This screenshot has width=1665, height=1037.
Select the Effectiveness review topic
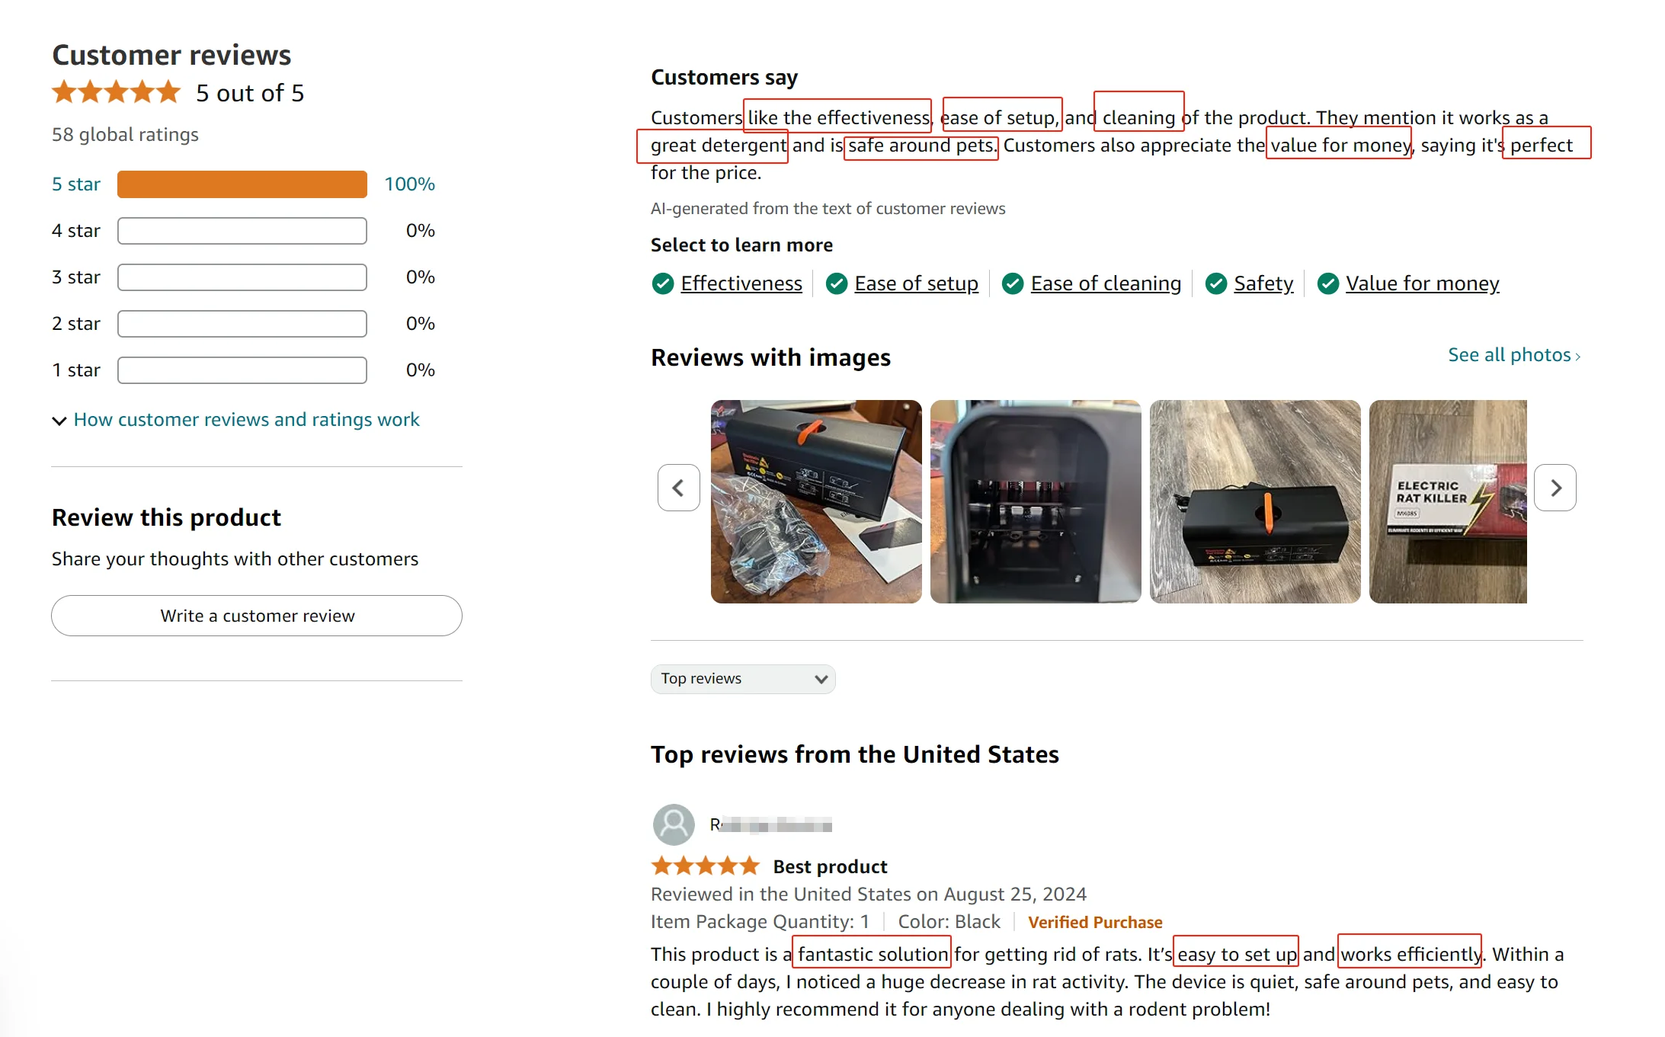(741, 283)
